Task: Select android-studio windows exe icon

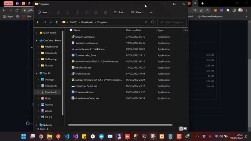Action: [73, 61]
